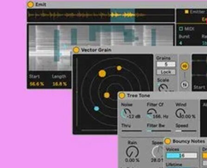The width and height of the screenshot is (207, 168).
Task: Click the Bouncy Notes device title
Action: click(x=188, y=141)
